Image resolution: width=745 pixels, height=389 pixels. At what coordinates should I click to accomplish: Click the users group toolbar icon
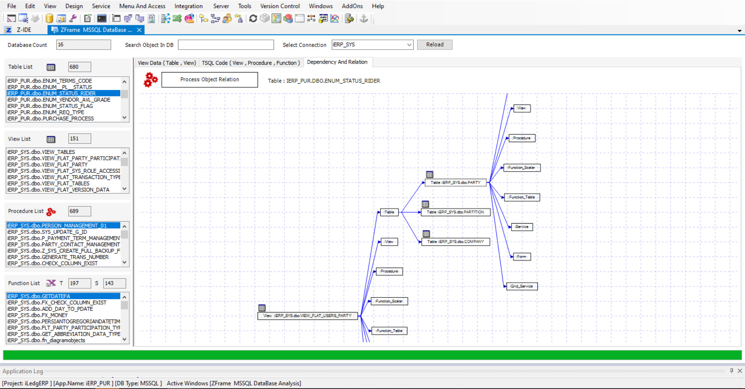(227, 18)
